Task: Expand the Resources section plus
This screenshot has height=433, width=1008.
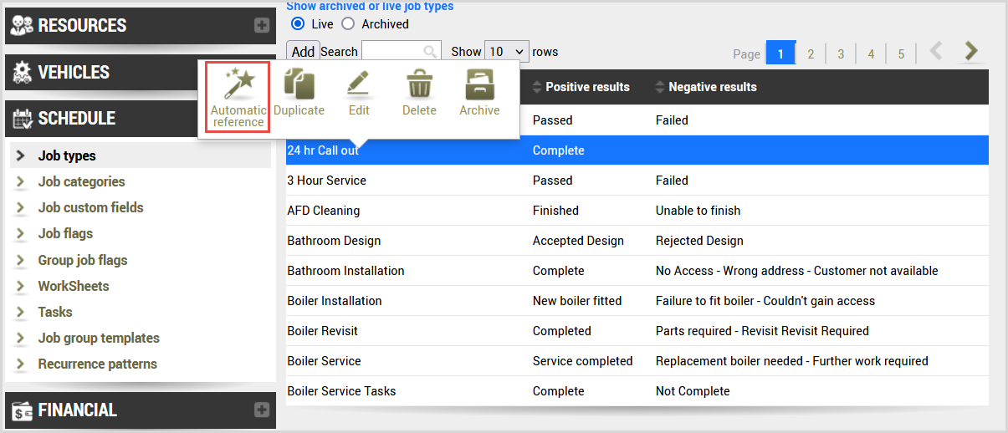Action: 262,25
